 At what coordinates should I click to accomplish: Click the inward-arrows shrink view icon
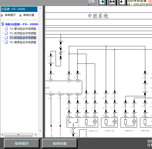click(x=112, y=2)
